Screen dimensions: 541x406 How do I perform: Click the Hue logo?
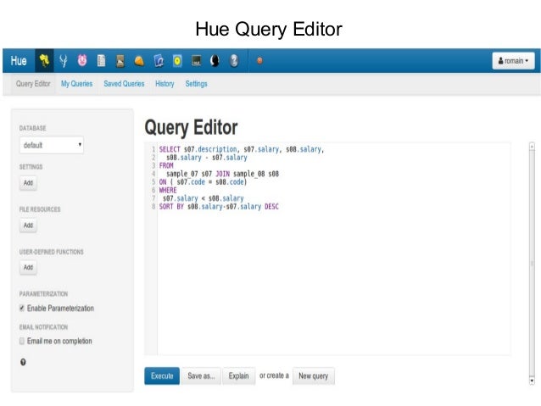[x=19, y=61]
